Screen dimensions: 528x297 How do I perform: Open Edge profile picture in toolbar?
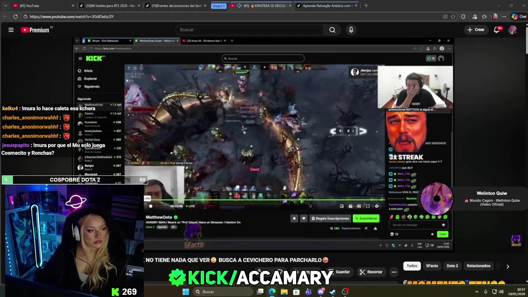click(495, 16)
